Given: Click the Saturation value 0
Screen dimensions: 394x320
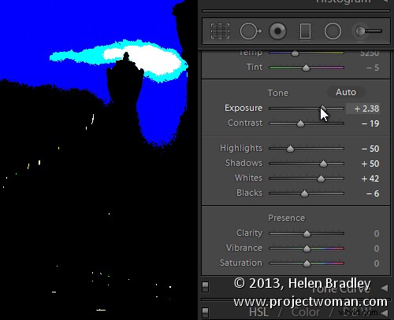Looking at the screenshot, I should click(377, 263).
